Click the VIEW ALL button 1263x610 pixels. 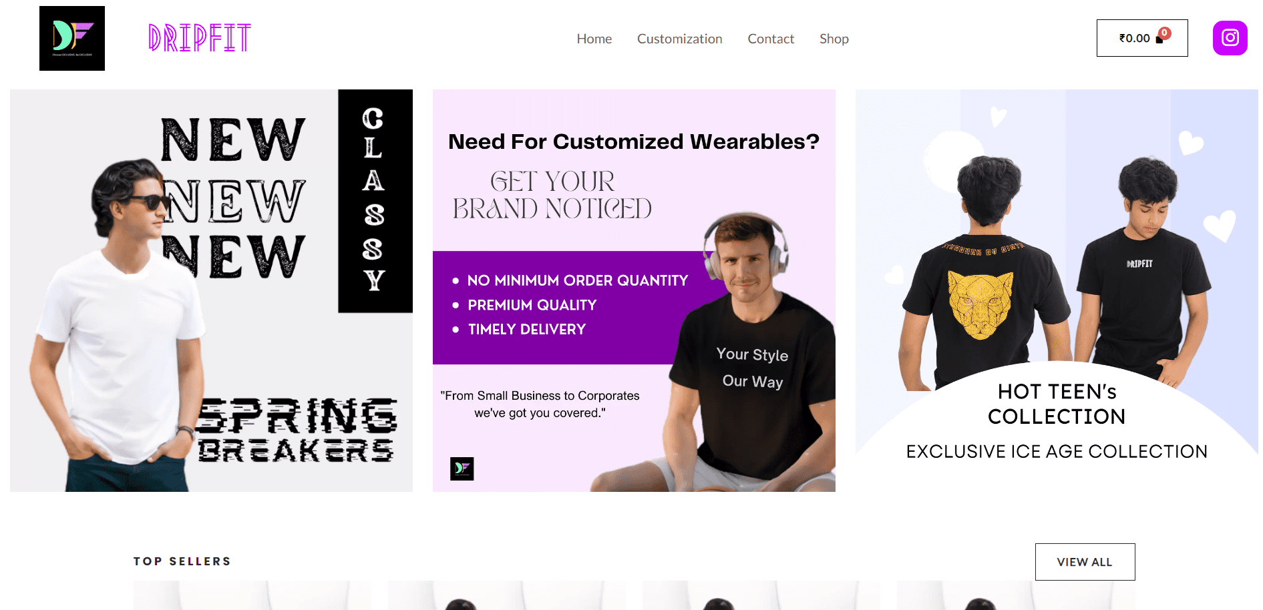(1085, 562)
